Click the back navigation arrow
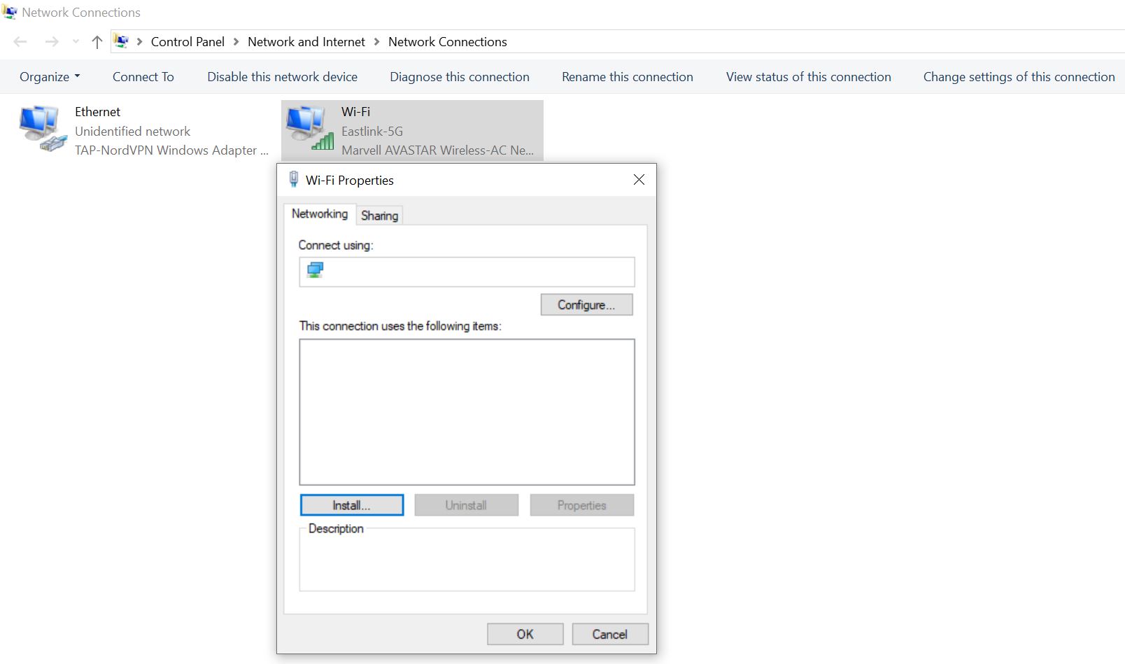 coord(20,41)
